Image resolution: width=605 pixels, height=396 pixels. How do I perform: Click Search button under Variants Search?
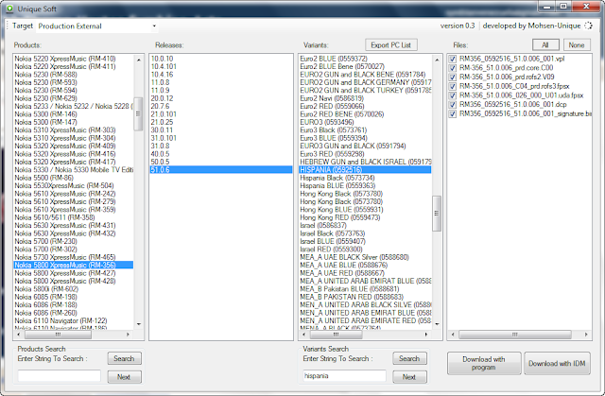coord(409,358)
